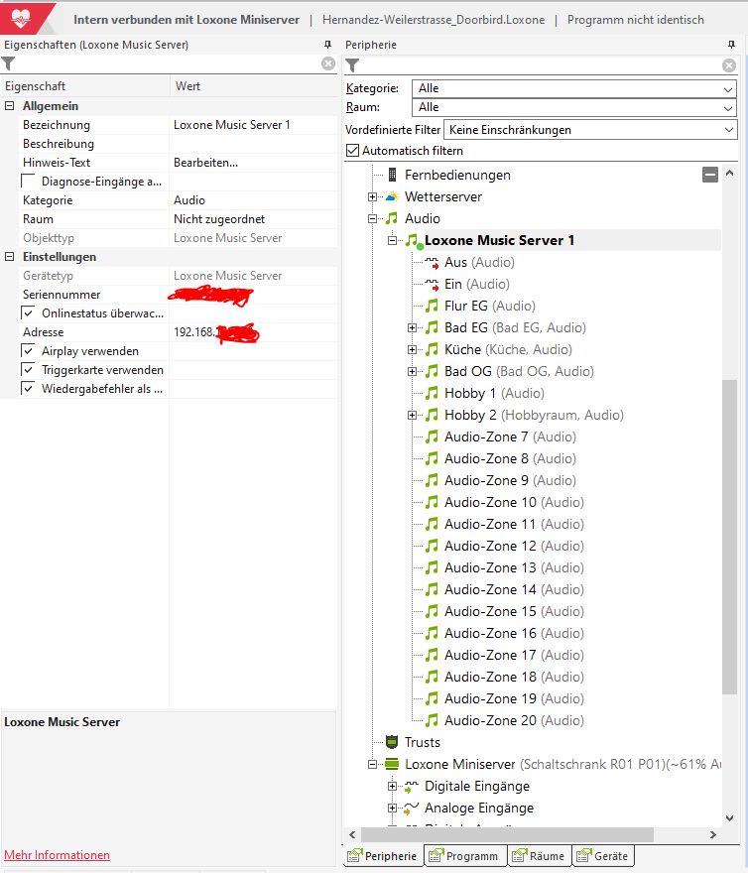748x873 pixels.
Task: Toggle Diagnose-Eingänge checkbox
Action: 28,182
